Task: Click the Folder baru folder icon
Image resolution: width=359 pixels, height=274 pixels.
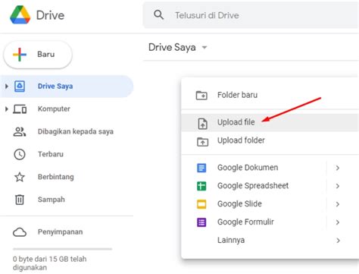Action: pos(201,96)
